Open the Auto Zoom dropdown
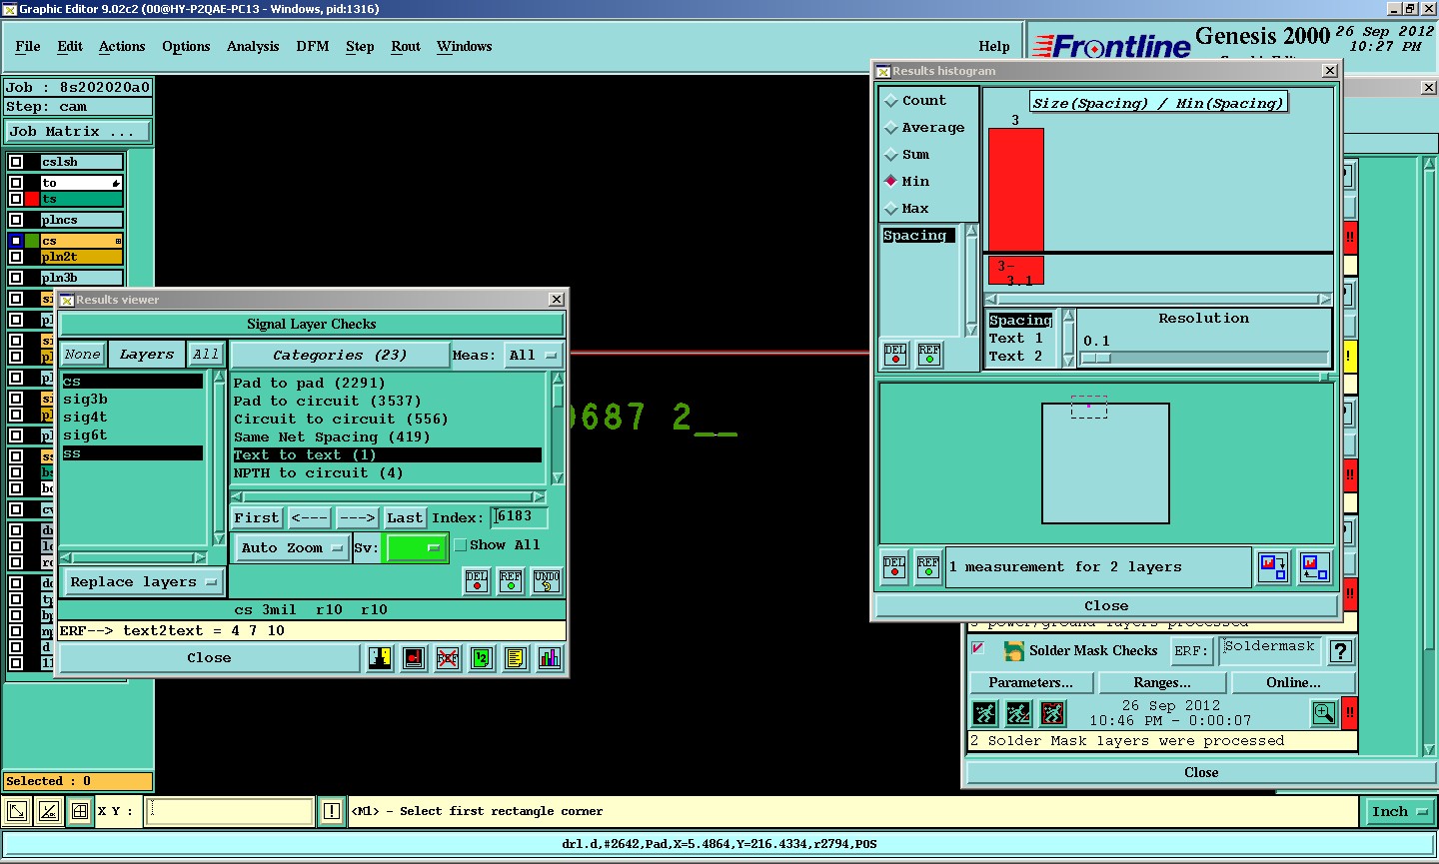Screen dimensions: 1439x864 pyautogui.click(x=291, y=548)
